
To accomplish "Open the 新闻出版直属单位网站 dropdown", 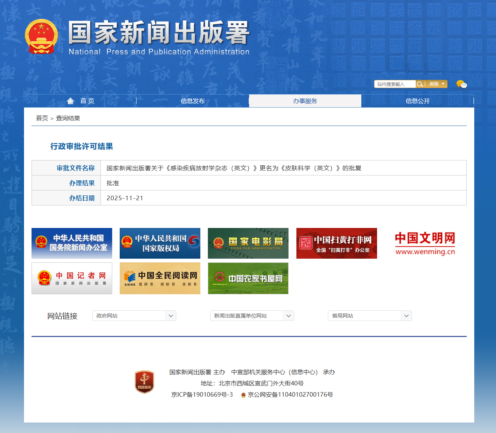I will tap(252, 316).
